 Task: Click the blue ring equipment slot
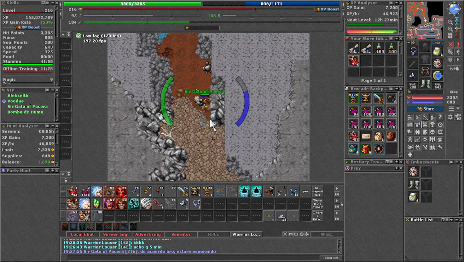pyautogui.click(x=437, y=75)
